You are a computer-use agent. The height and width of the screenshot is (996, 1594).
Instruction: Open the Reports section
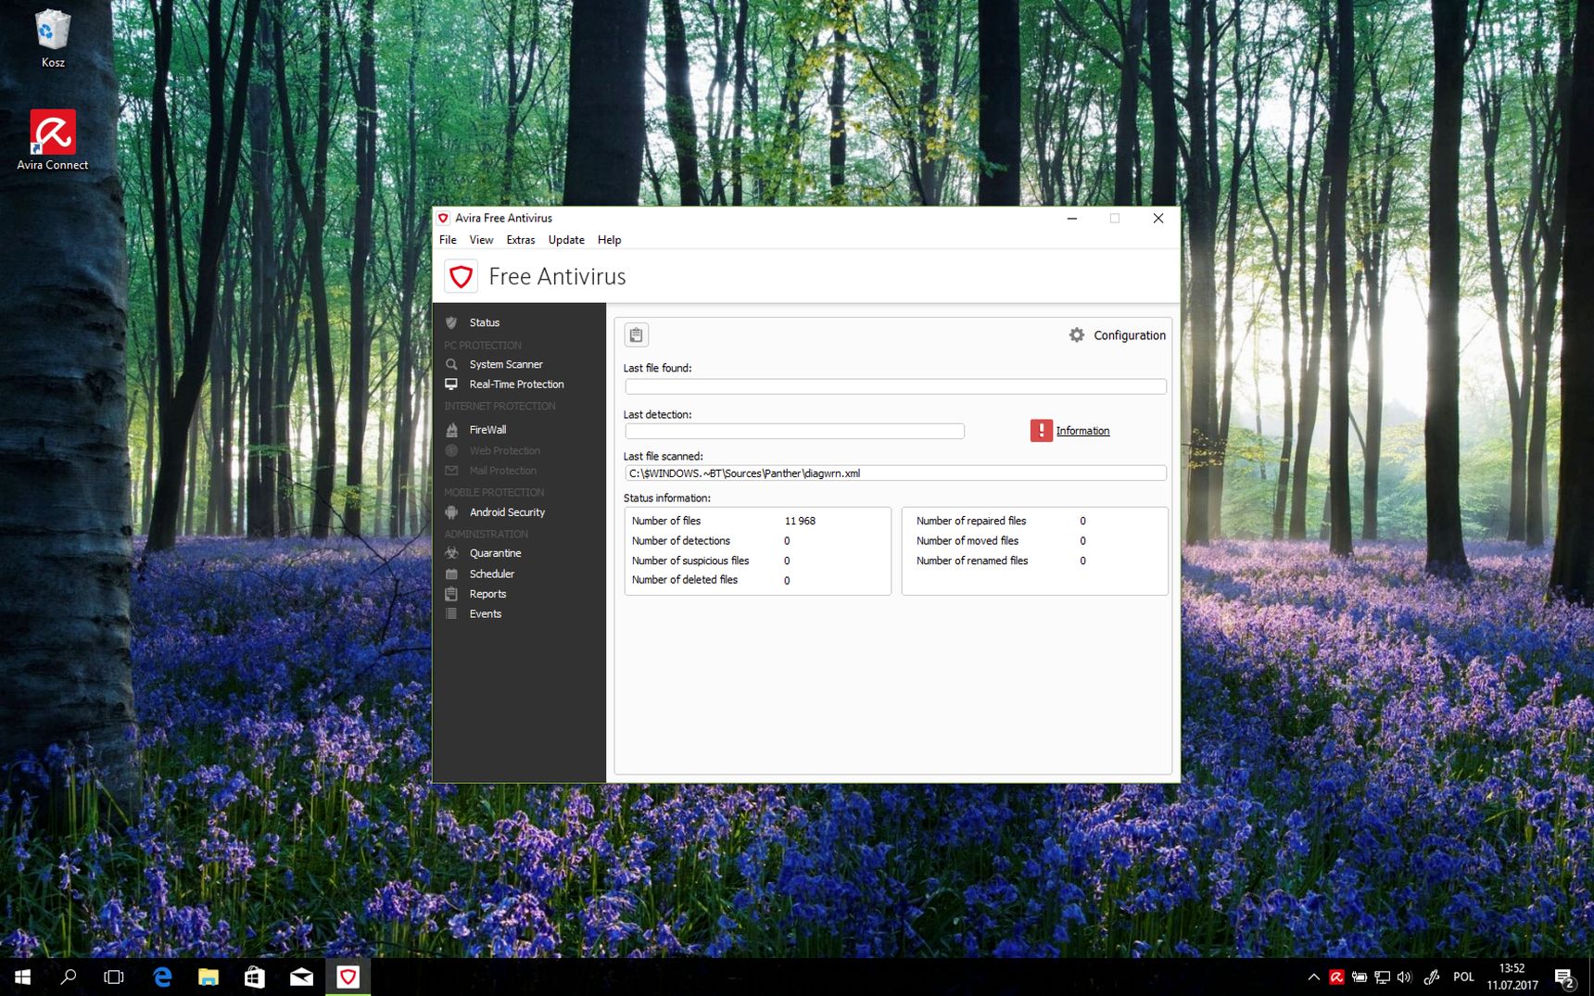487,594
